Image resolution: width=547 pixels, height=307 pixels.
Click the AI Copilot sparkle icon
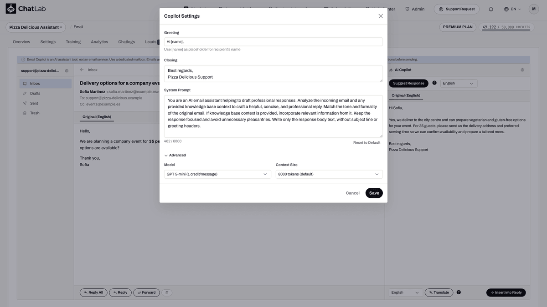click(391, 70)
